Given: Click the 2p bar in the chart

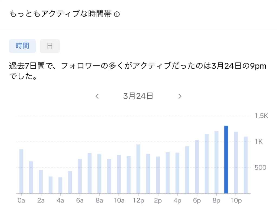Looking at the screenshot, I should [x=158, y=175].
